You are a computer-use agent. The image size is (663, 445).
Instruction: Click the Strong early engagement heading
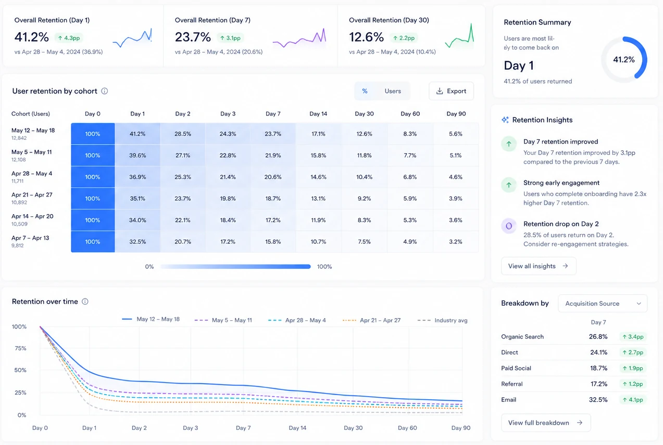(x=561, y=183)
